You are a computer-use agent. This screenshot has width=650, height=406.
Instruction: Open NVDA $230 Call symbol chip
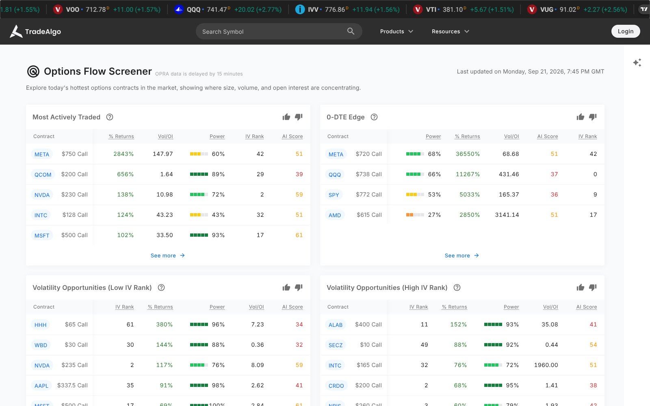pyautogui.click(x=42, y=195)
